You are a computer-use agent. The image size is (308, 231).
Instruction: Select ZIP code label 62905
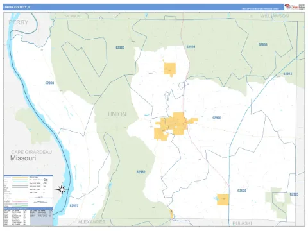tap(120, 47)
